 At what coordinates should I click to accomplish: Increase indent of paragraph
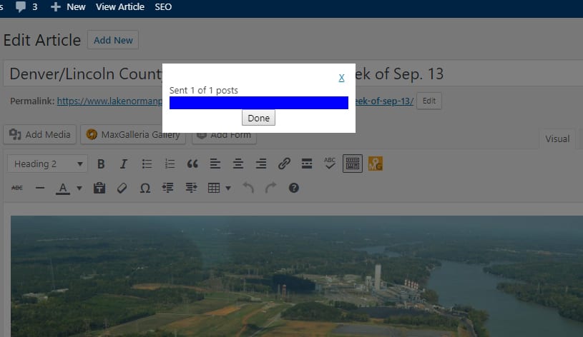pos(191,188)
